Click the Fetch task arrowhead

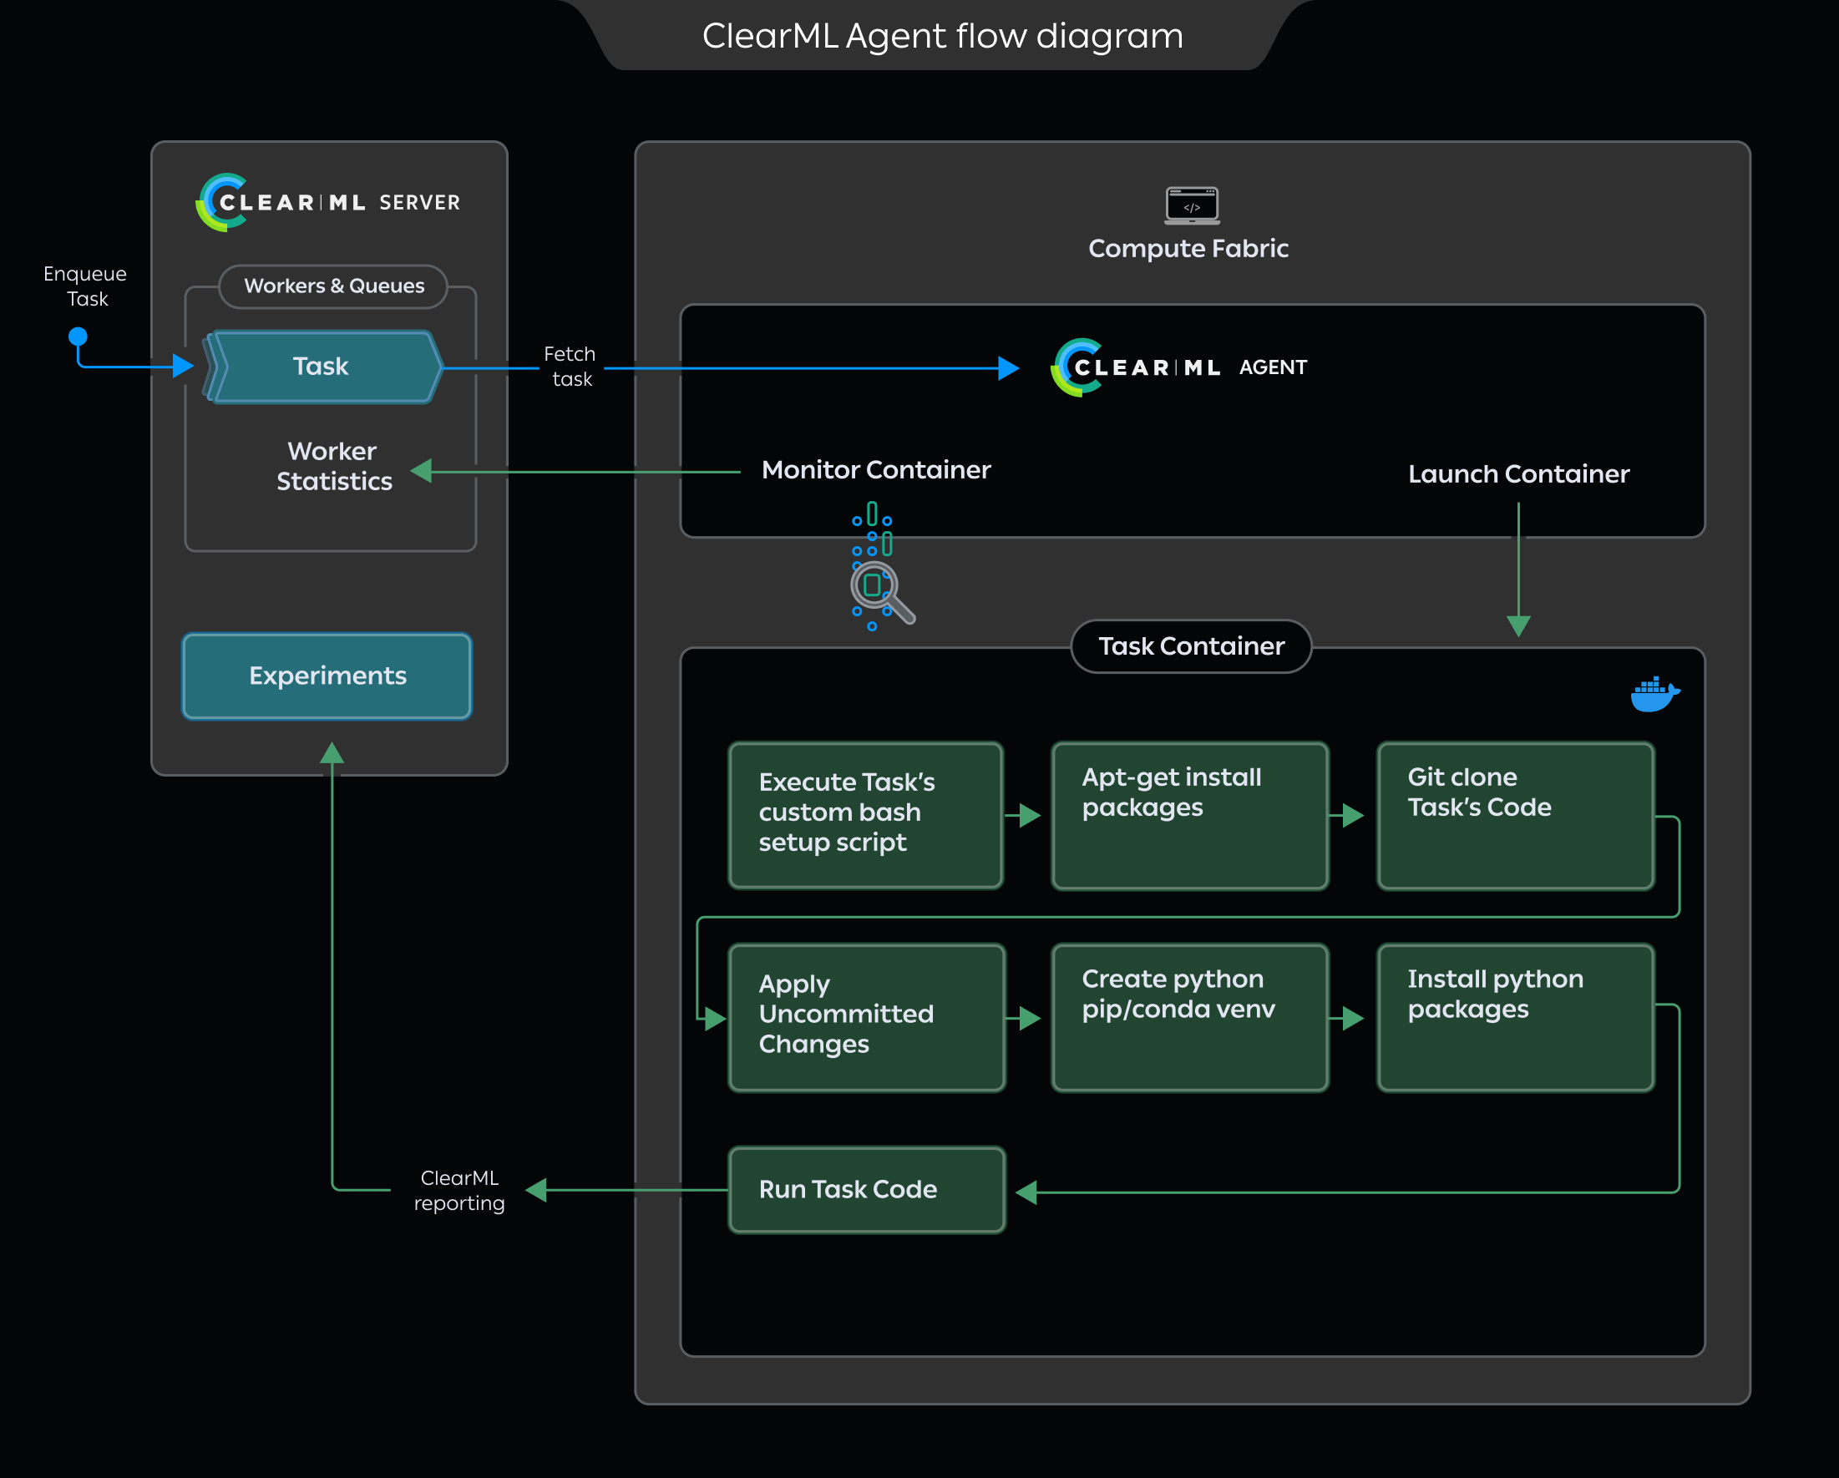pyautogui.click(x=1008, y=367)
